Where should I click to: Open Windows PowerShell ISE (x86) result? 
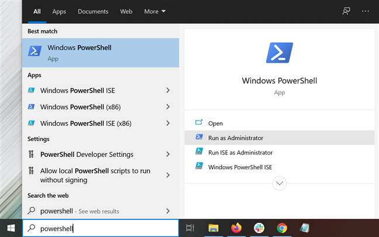[x=101, y=123]
